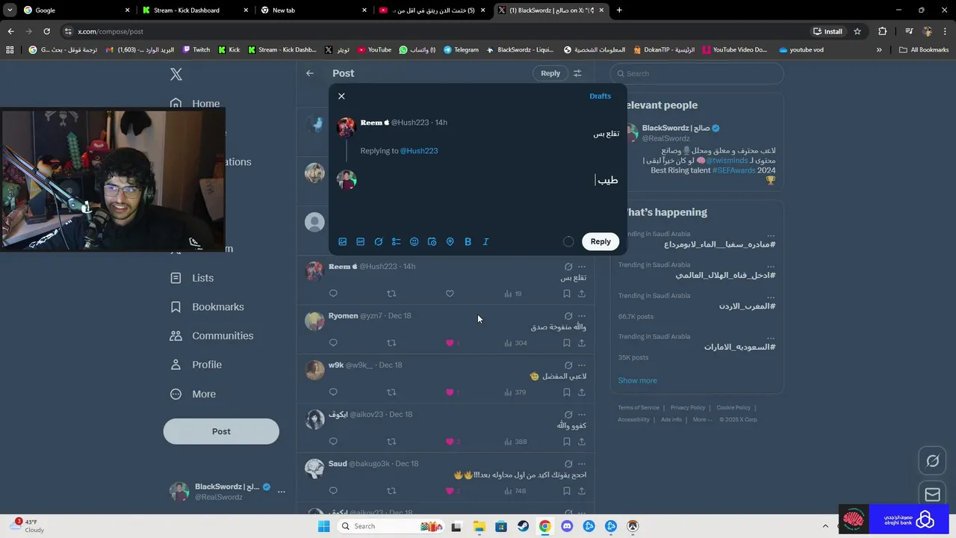956x538 pixels.
Task: Add a poll to the reply
Action: [397, 241]
